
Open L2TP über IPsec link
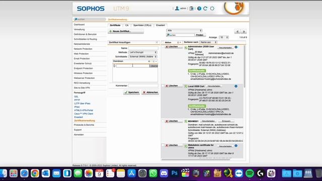coord(82,104)
